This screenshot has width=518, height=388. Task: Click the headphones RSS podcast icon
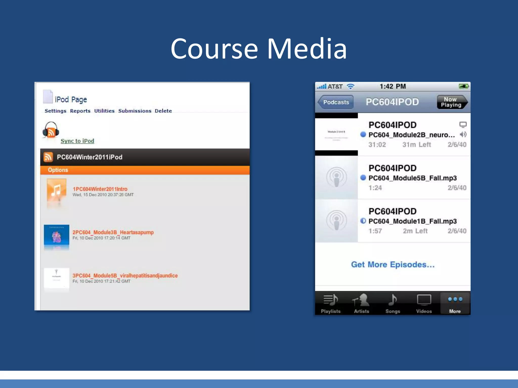click(x=51, y=130)
